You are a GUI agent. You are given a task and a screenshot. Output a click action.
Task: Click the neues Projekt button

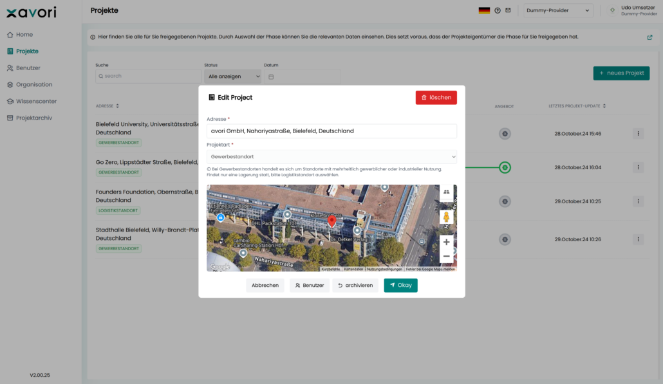621,73
